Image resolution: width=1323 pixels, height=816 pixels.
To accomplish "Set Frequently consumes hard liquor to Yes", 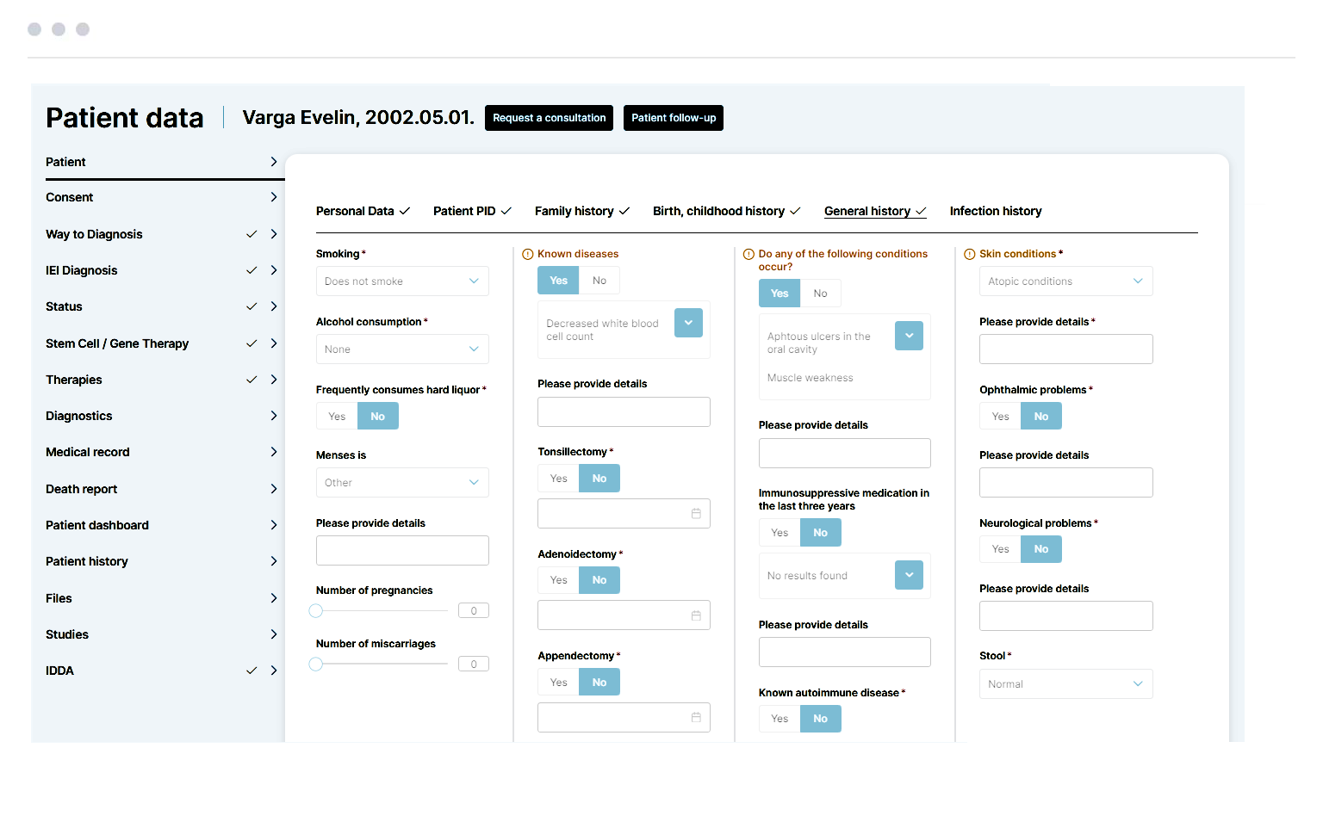I will pyautogui.click(x=337, y=417).
